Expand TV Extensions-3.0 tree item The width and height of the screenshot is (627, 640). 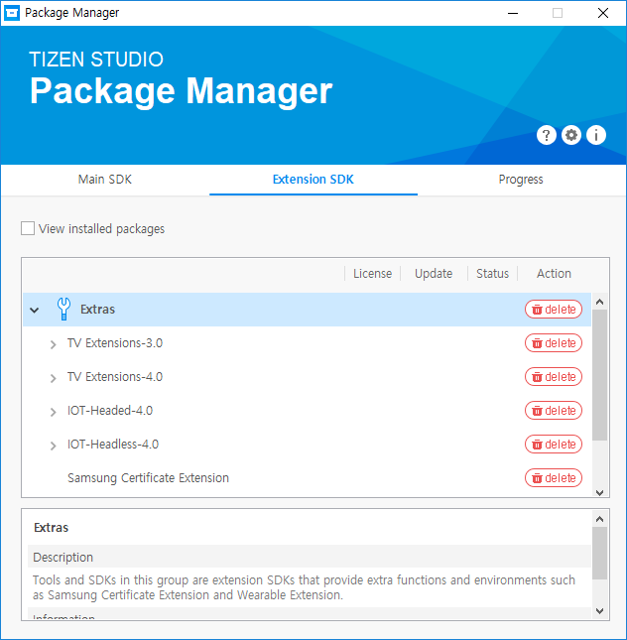tap(53, 344)
